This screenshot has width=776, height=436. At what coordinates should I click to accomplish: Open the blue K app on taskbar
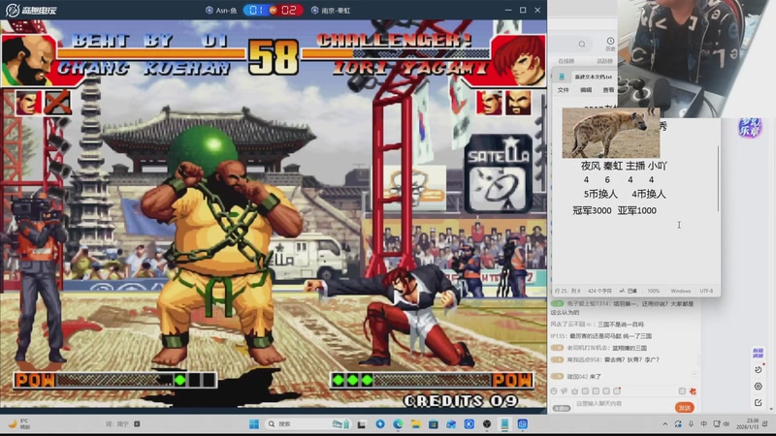click(x=469, y=423)
